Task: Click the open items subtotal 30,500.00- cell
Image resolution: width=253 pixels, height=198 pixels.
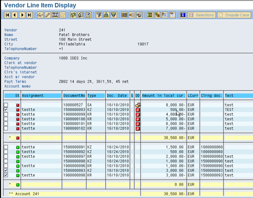Action: point(174,138)
